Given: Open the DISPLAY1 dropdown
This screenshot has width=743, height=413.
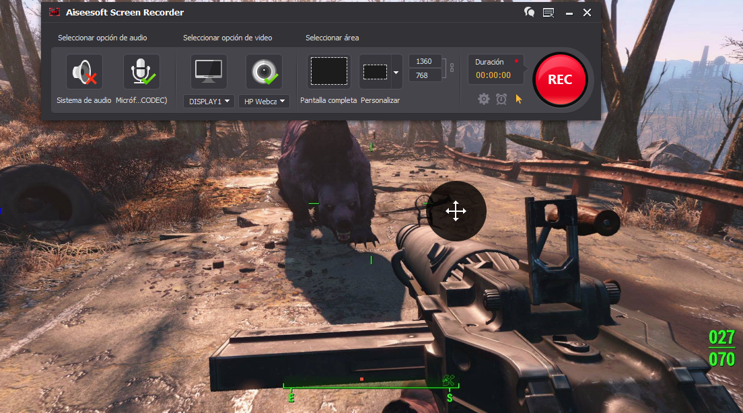Looking at the screenshot, I should 209,102.
